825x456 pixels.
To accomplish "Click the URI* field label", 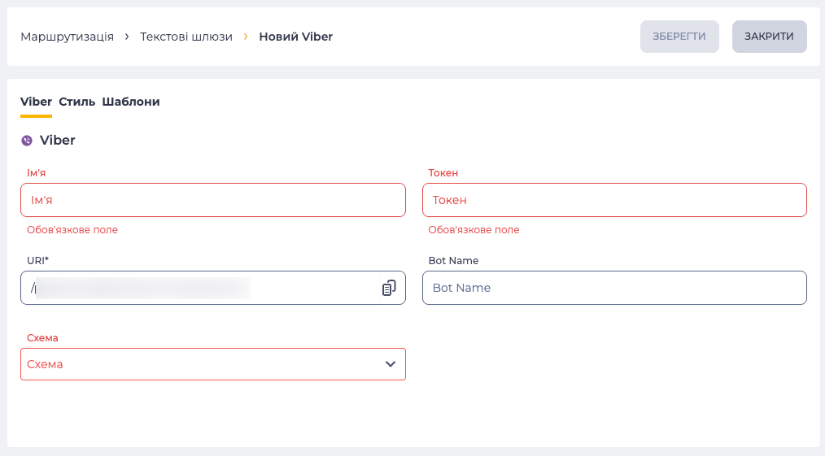I will [38, 261].
